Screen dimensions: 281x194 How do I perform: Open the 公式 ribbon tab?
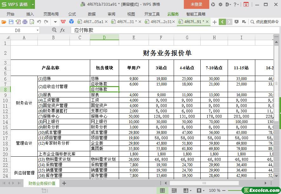pos(72,14)
